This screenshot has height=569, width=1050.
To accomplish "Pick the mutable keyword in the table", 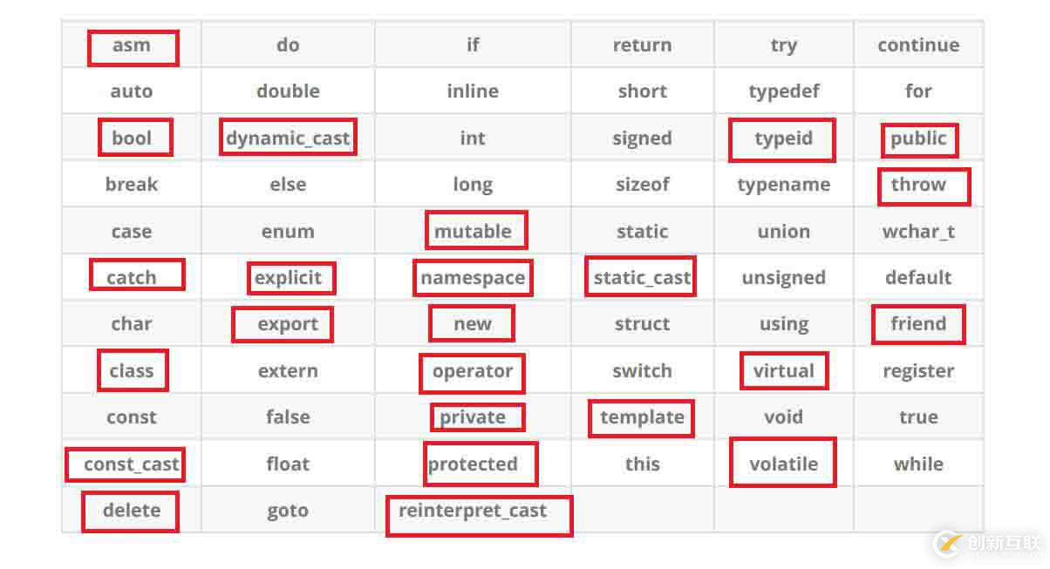I will point(473,231).
